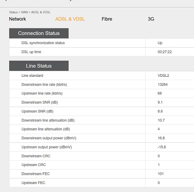Select the Downstream FEC value 101
The height and width of the screenshot is (192, 194).
tap(160, 174)
